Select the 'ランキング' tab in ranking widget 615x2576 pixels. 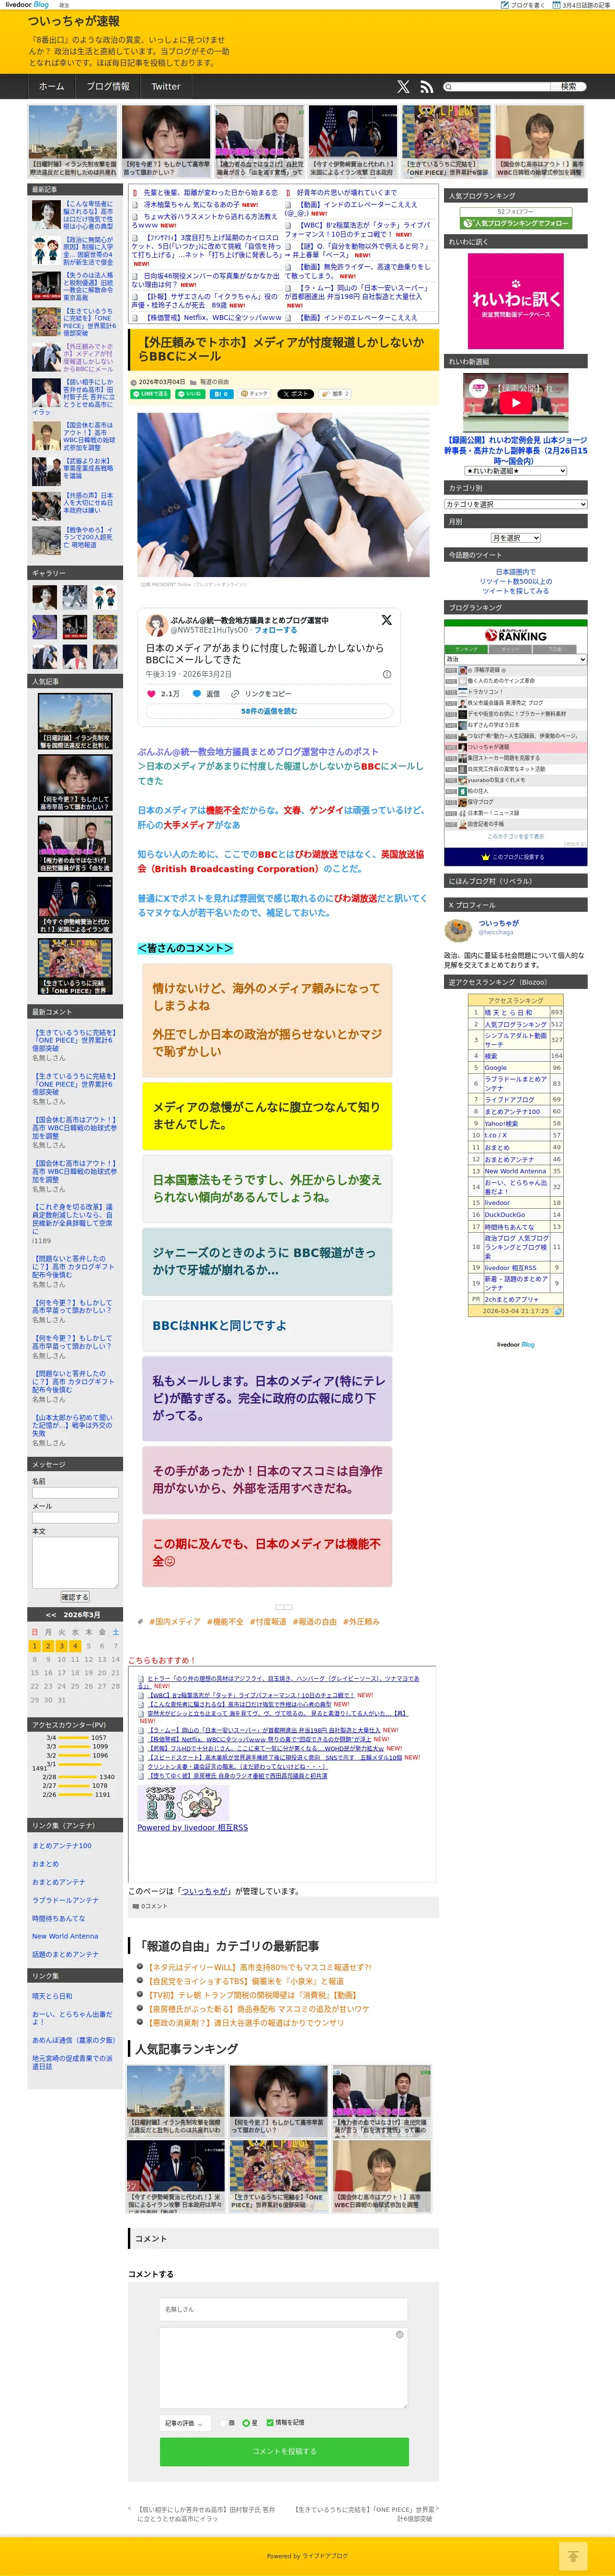pyautogui.click(x=467, y=649)
